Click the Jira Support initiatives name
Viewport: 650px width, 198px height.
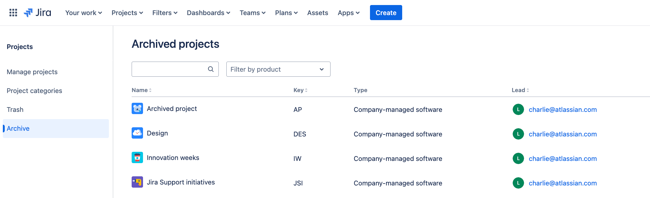click(x=181, y=182)
